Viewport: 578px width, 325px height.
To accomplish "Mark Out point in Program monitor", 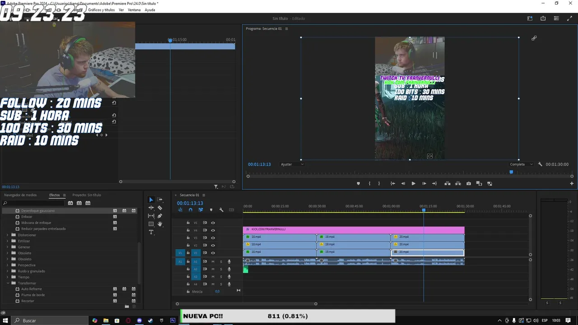I will coord(379,184).
